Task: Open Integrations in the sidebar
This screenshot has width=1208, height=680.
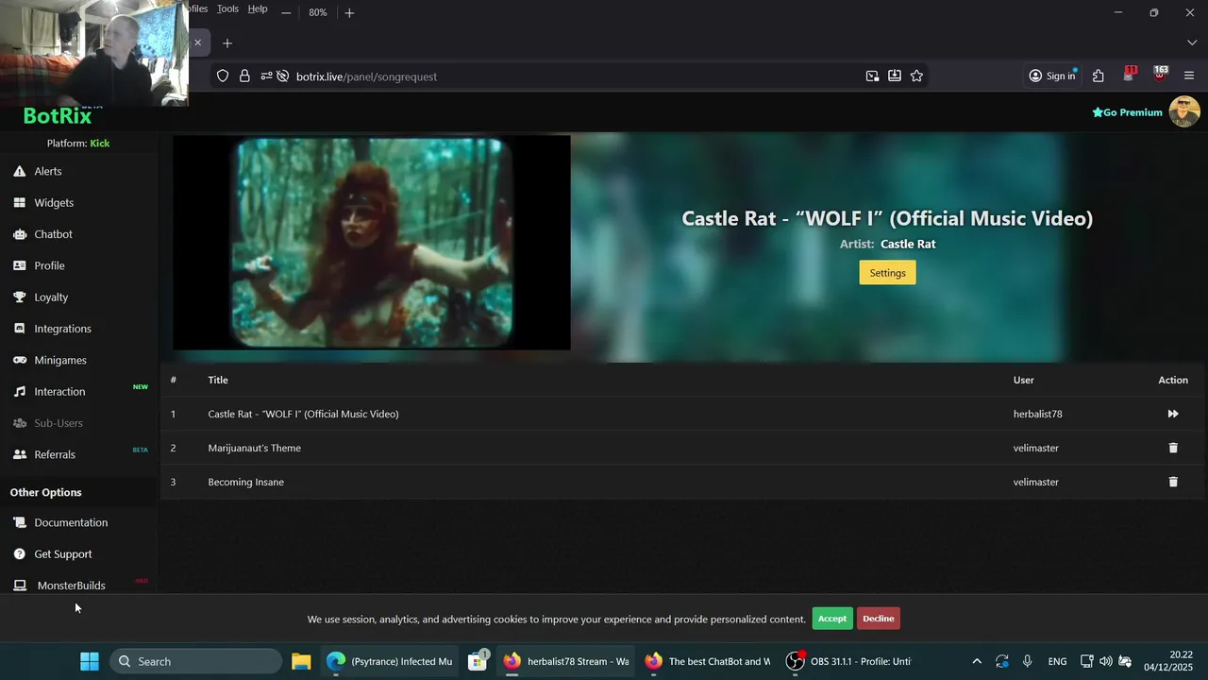Action: [x=62, y=329]
